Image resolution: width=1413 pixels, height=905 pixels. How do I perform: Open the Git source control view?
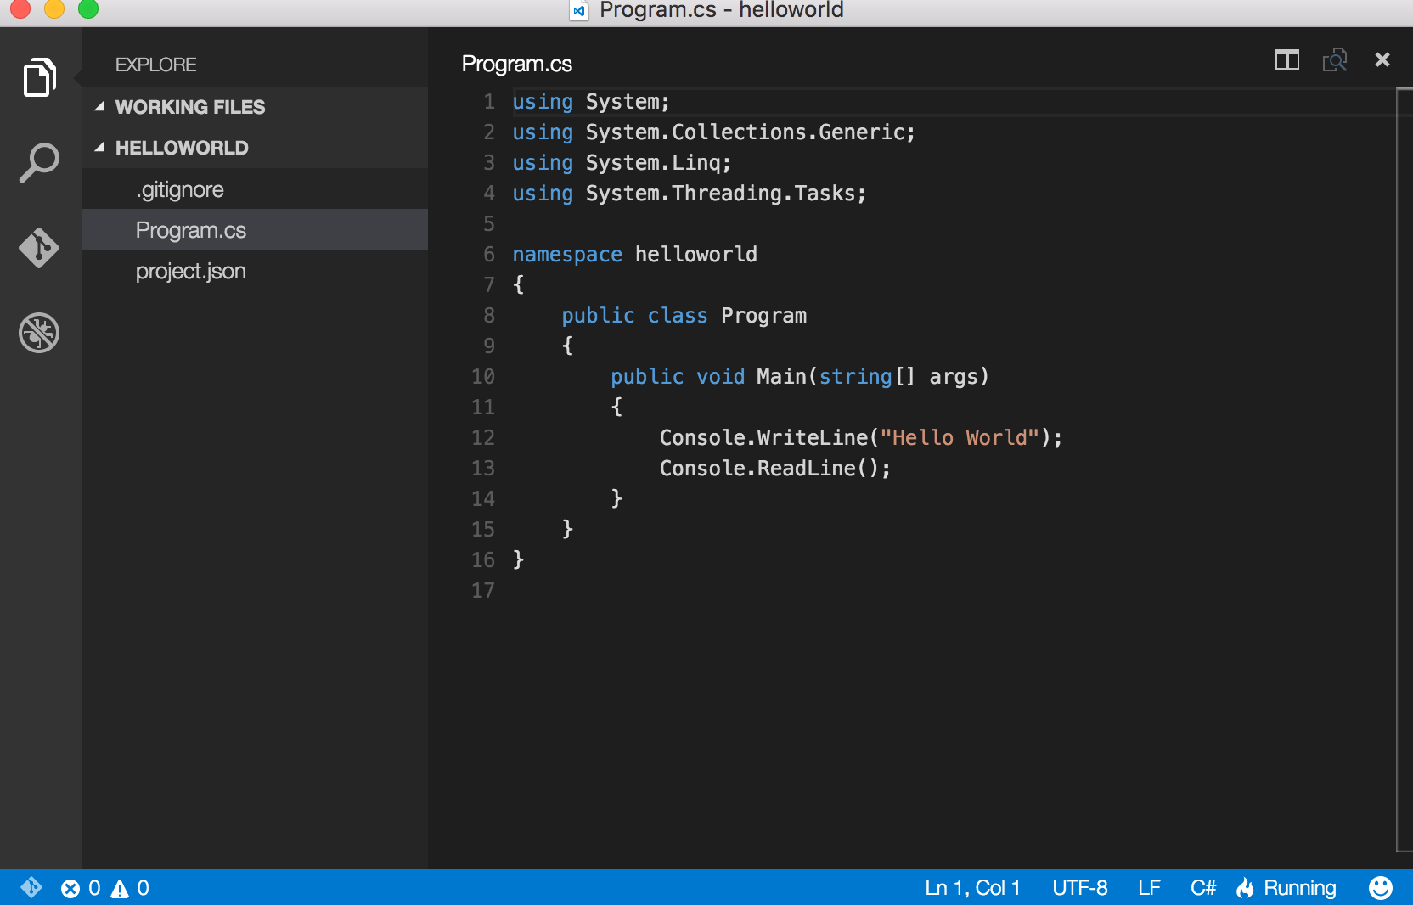39,248
